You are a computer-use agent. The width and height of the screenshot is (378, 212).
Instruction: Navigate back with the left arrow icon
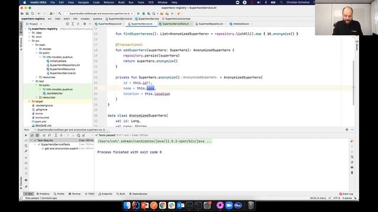pos(39,14)
